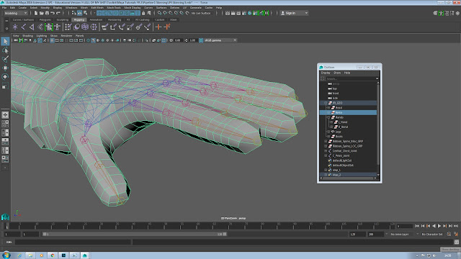Toggle the Attribute Editor panel icon
This screenshot has width=461, height=259.
click(447, 13)
